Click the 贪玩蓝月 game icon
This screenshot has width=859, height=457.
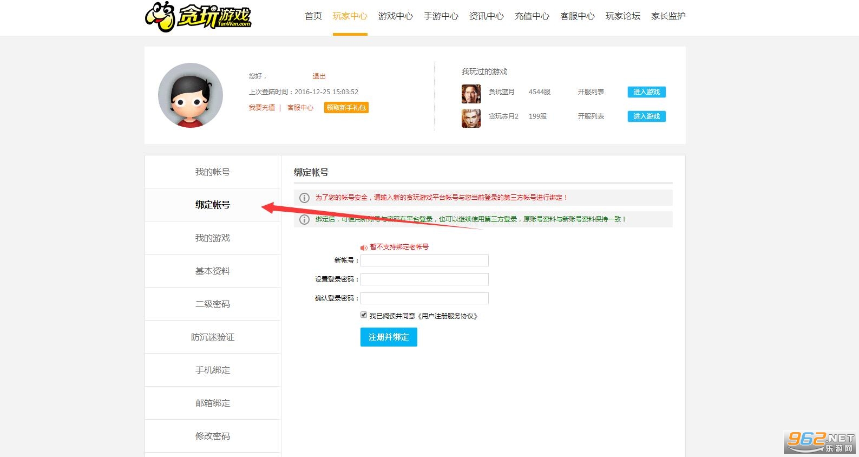(x=471, y=94)
